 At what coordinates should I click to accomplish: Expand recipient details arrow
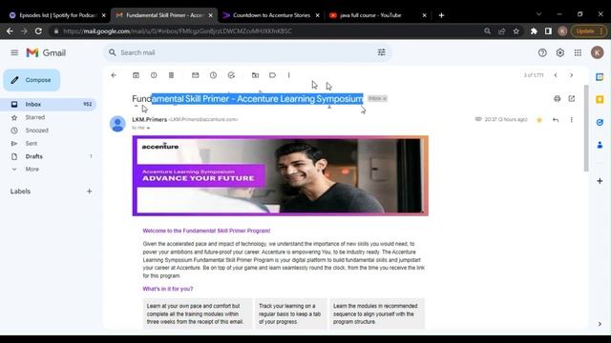pyautogui.click(x=148, y=128)
